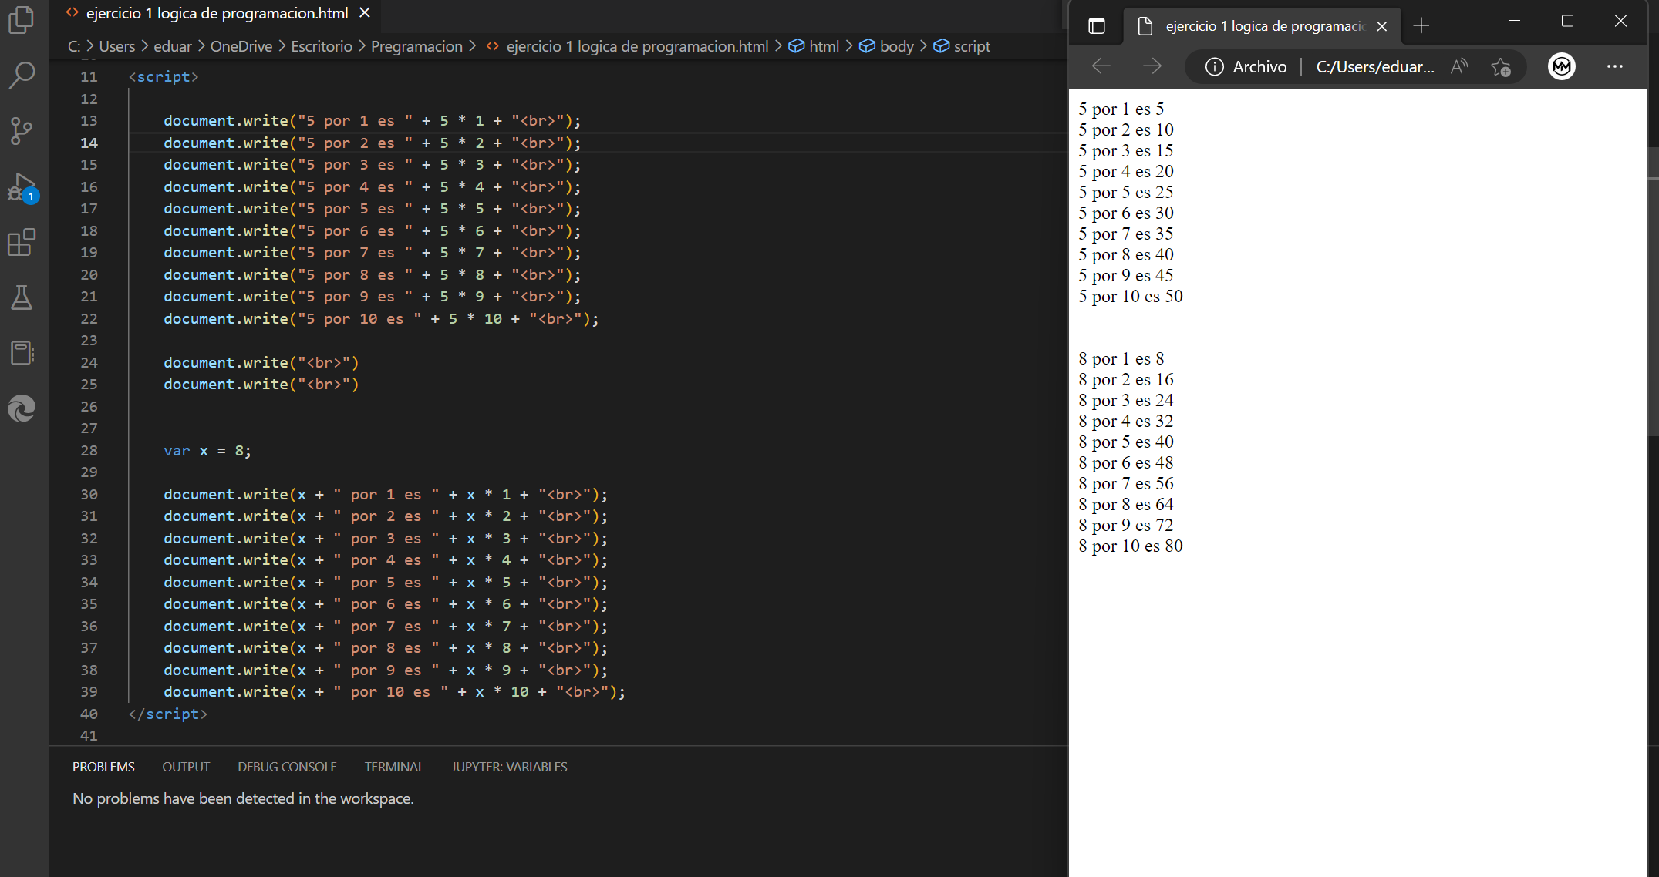Click line number 14 in editor gutter

tap(89, 143)
